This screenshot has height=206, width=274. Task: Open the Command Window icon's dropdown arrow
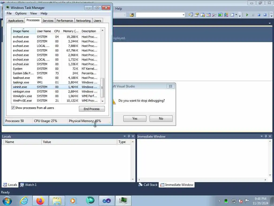[x=236, y=15]
